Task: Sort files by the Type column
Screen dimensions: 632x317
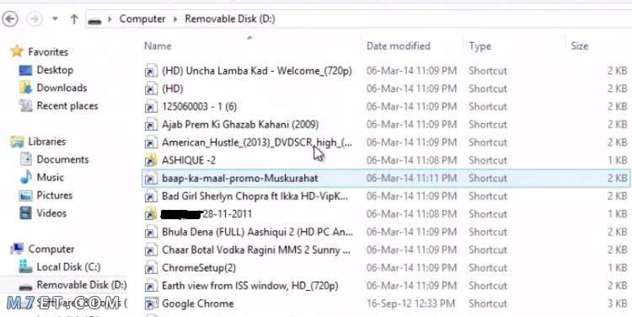Action: (x=479, y=46)
